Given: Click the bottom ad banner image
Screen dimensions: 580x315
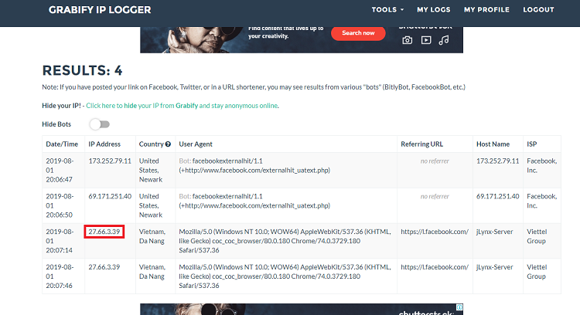Looking at the screenshot, I should [x=302, y=309].
